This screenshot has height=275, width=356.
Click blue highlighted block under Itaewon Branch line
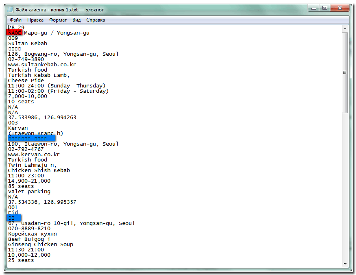[31, 138]
